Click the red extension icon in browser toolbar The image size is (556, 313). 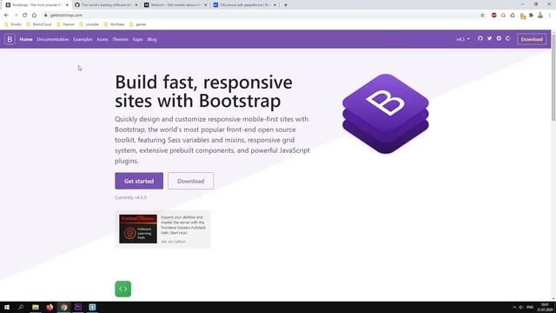click(494, 16)
